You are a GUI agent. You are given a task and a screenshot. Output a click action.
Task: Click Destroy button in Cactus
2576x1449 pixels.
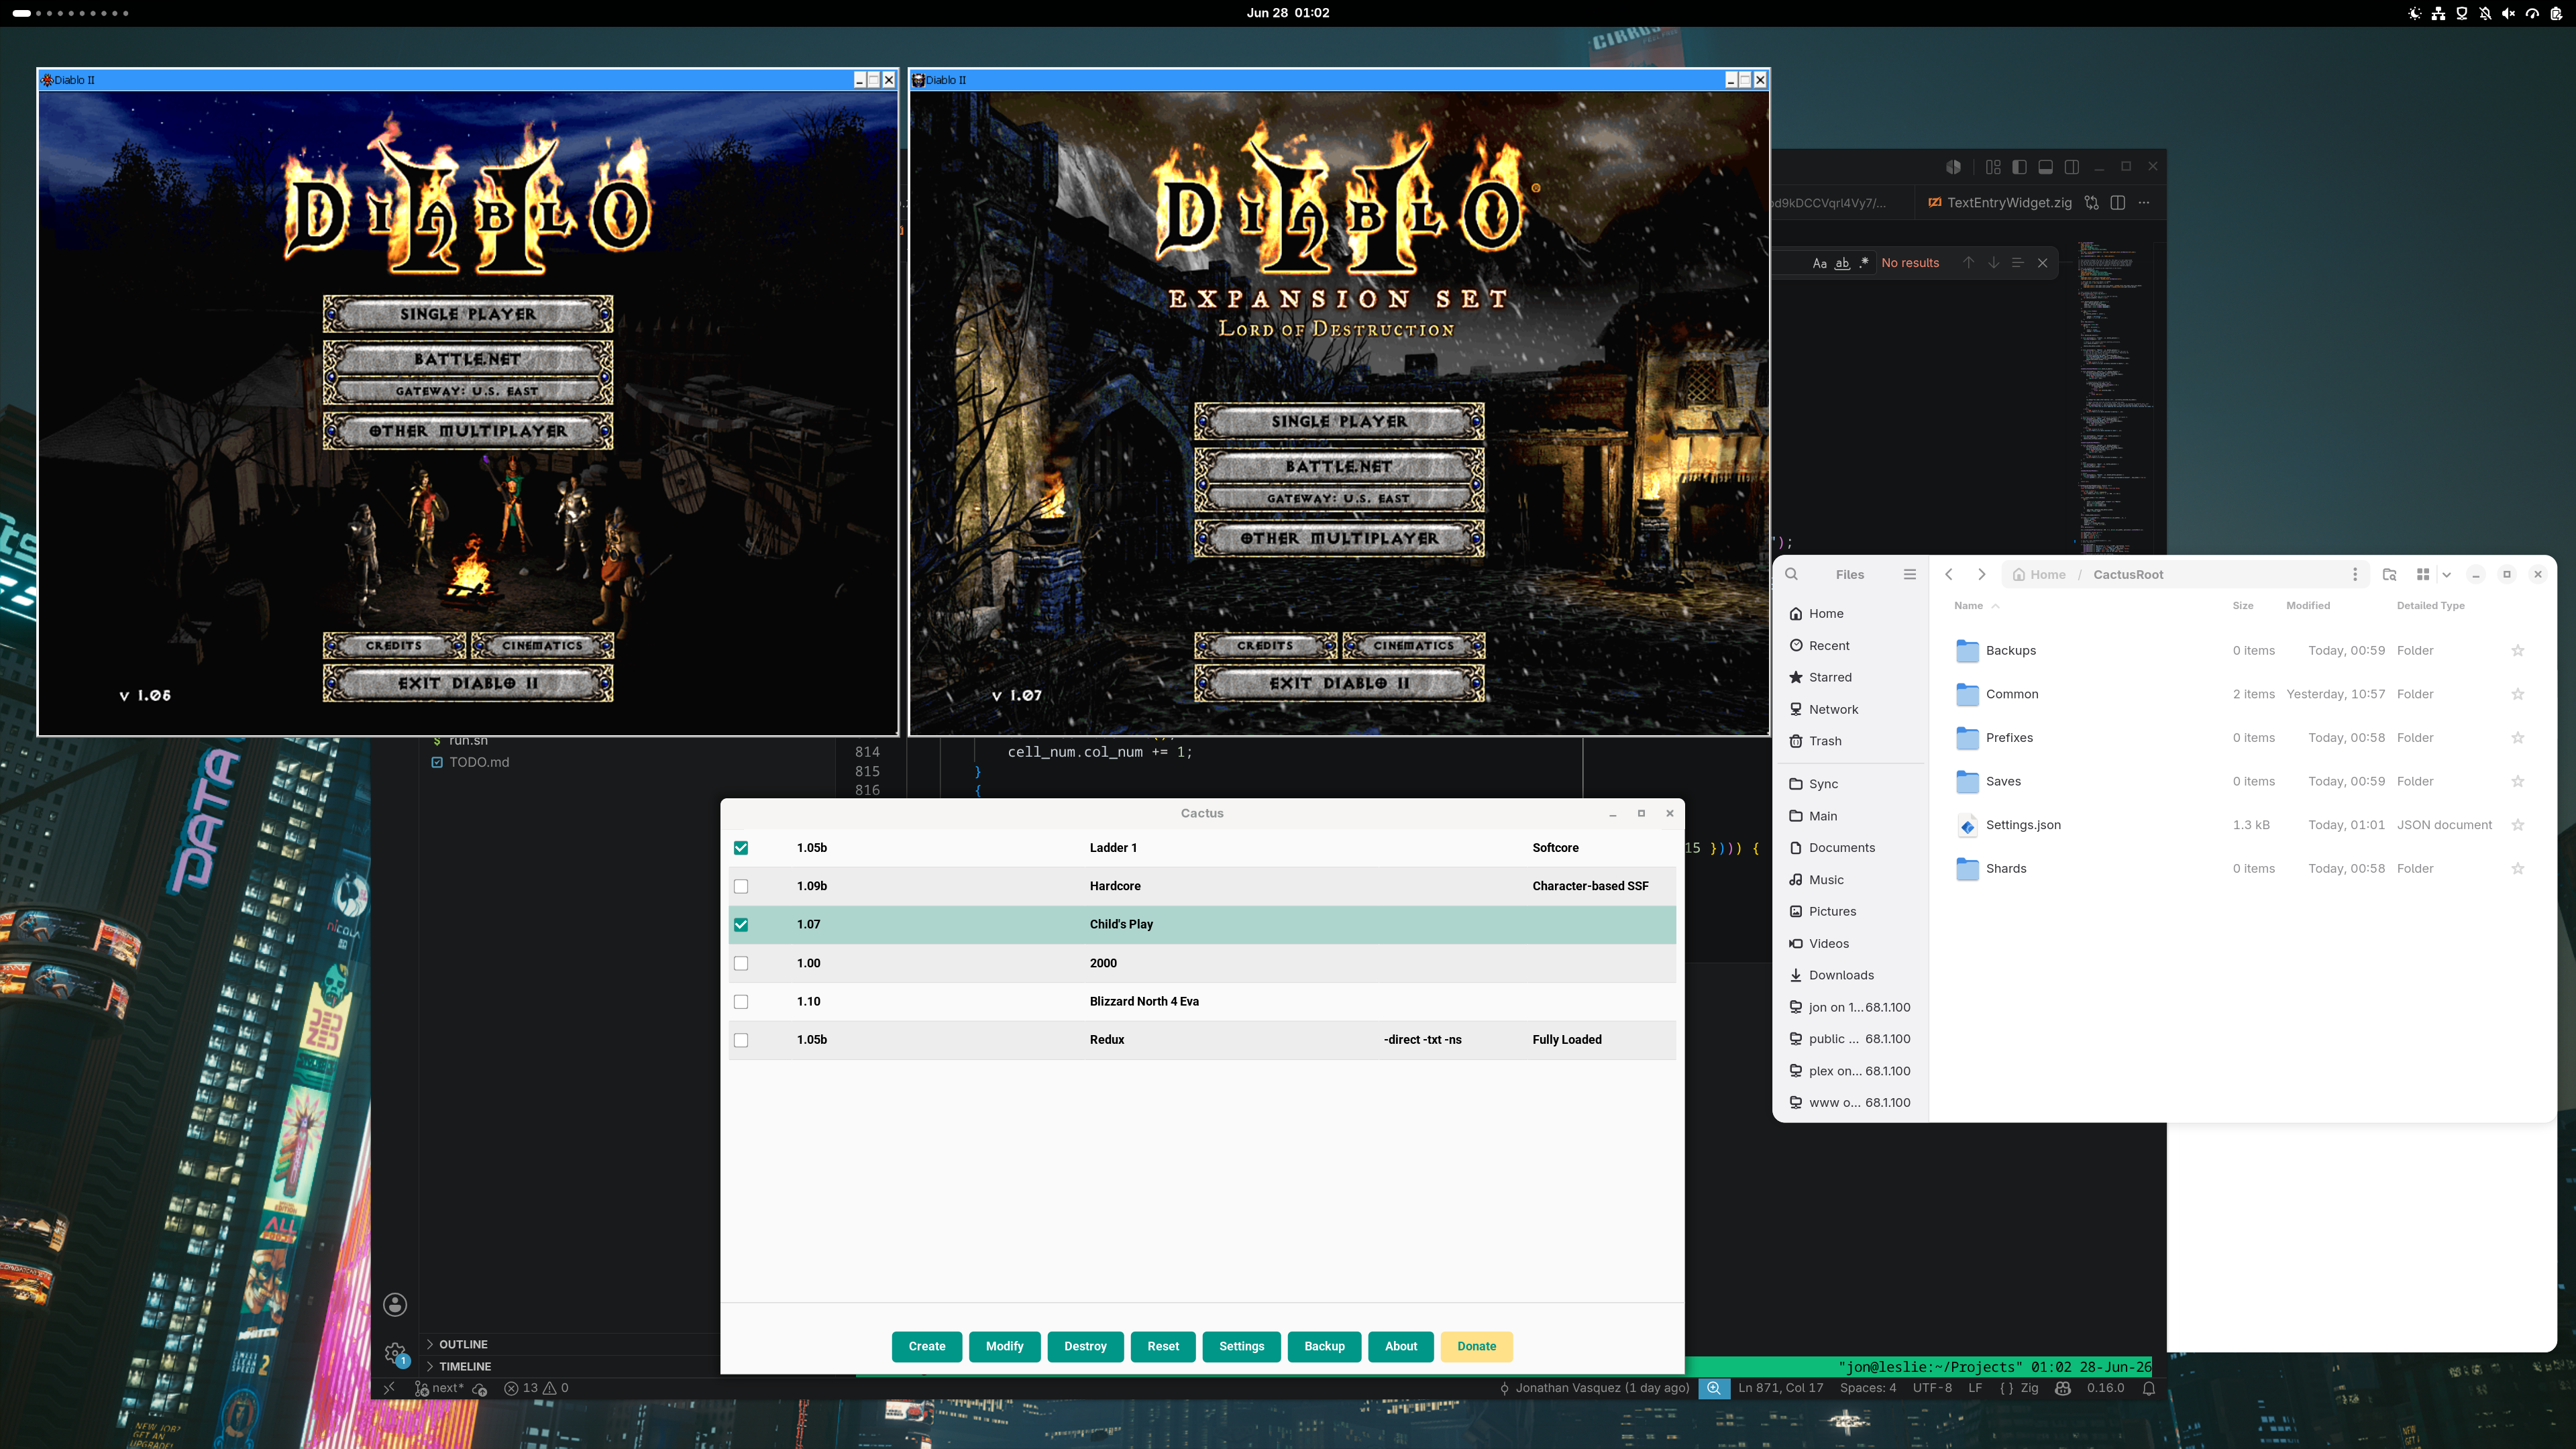click(1085, 1346)
